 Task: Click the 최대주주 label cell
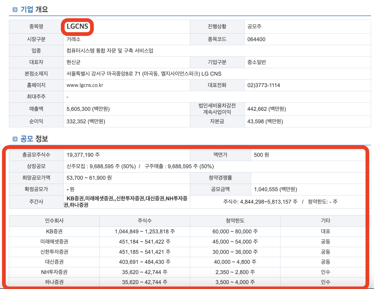pos(36,97)
